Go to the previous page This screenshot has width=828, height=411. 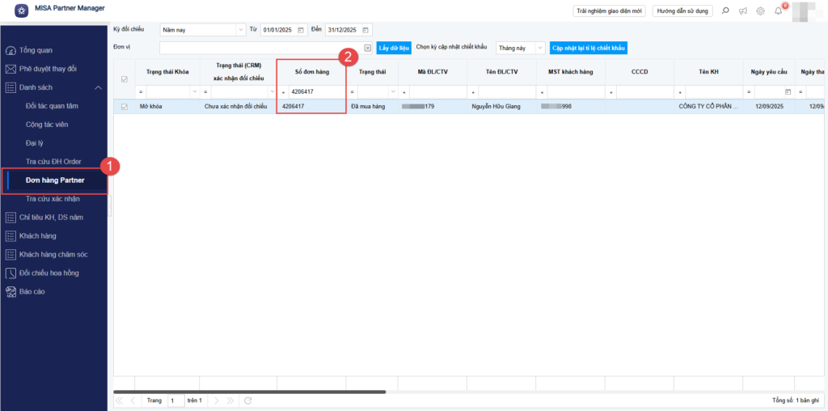point(133,400)
